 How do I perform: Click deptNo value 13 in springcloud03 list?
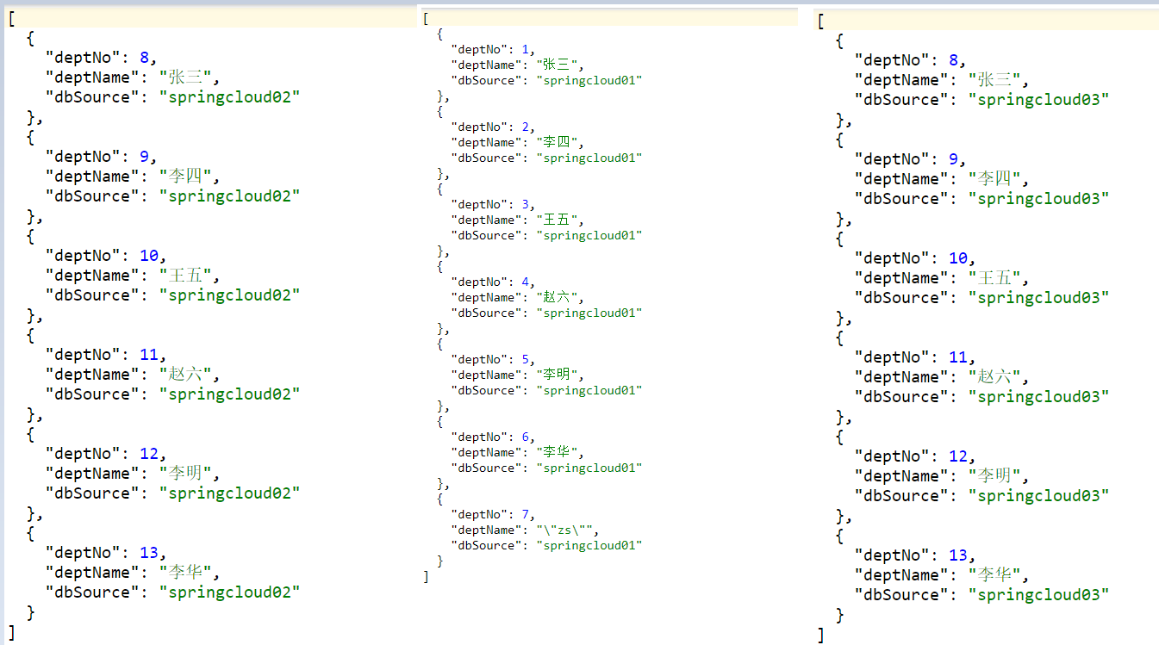[x=958, y=555]
